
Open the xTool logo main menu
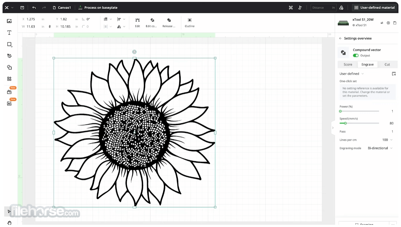pos(9,8)
